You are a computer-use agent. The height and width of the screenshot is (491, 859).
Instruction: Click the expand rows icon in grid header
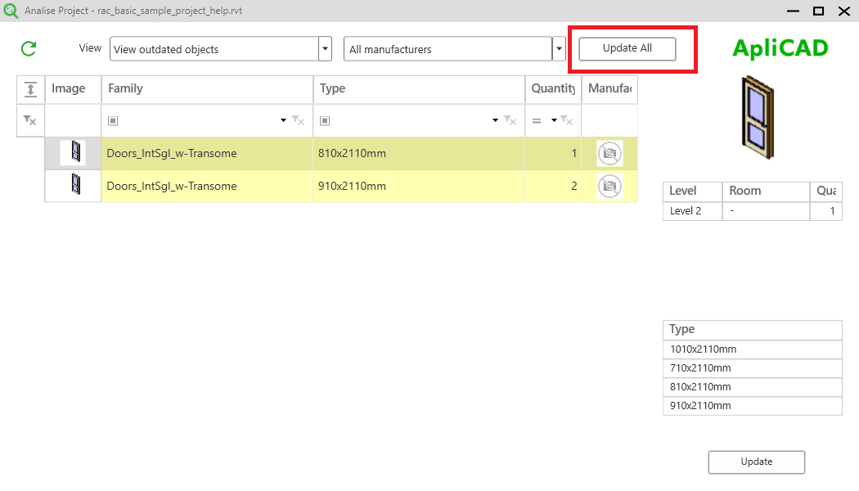tap(30, 89)
